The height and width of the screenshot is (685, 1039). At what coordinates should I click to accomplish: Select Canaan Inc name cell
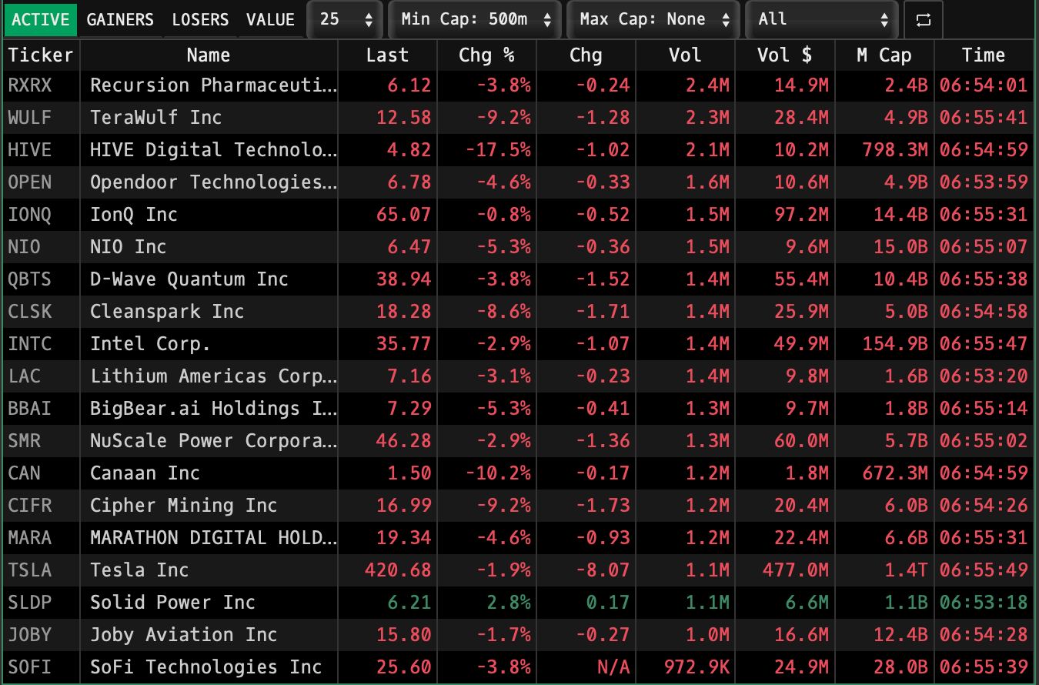(209, 473)
